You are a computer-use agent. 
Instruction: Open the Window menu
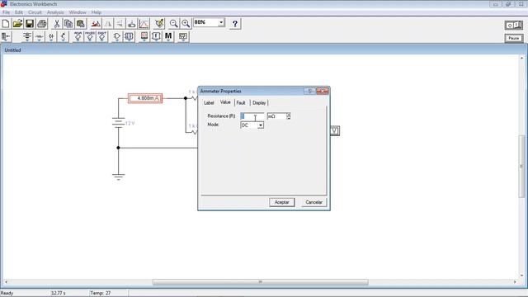pyautogui.click(x=78, y=12)
